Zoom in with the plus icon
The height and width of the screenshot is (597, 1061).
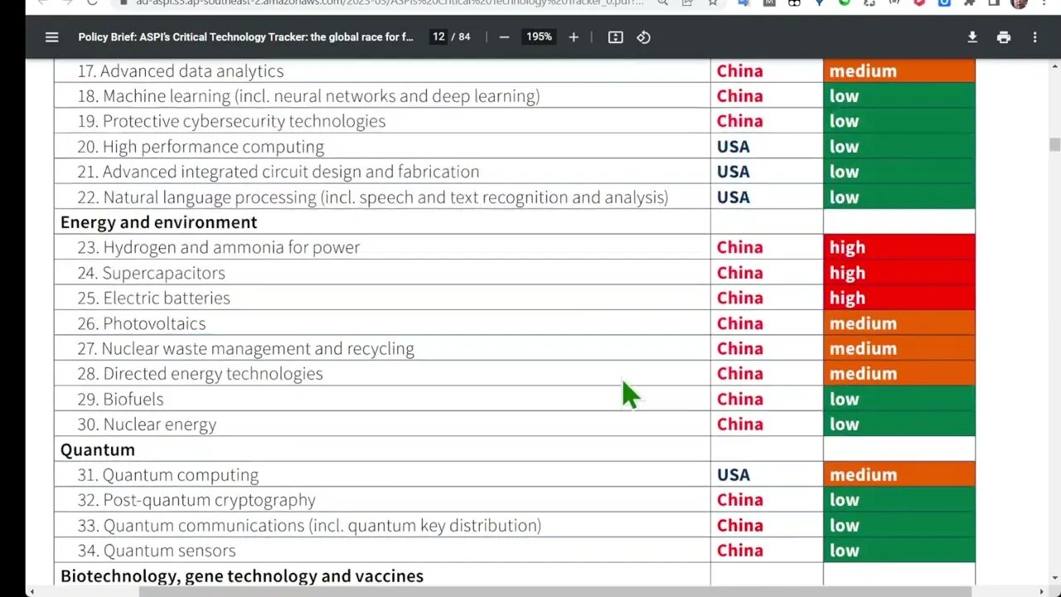pos(574,37)
